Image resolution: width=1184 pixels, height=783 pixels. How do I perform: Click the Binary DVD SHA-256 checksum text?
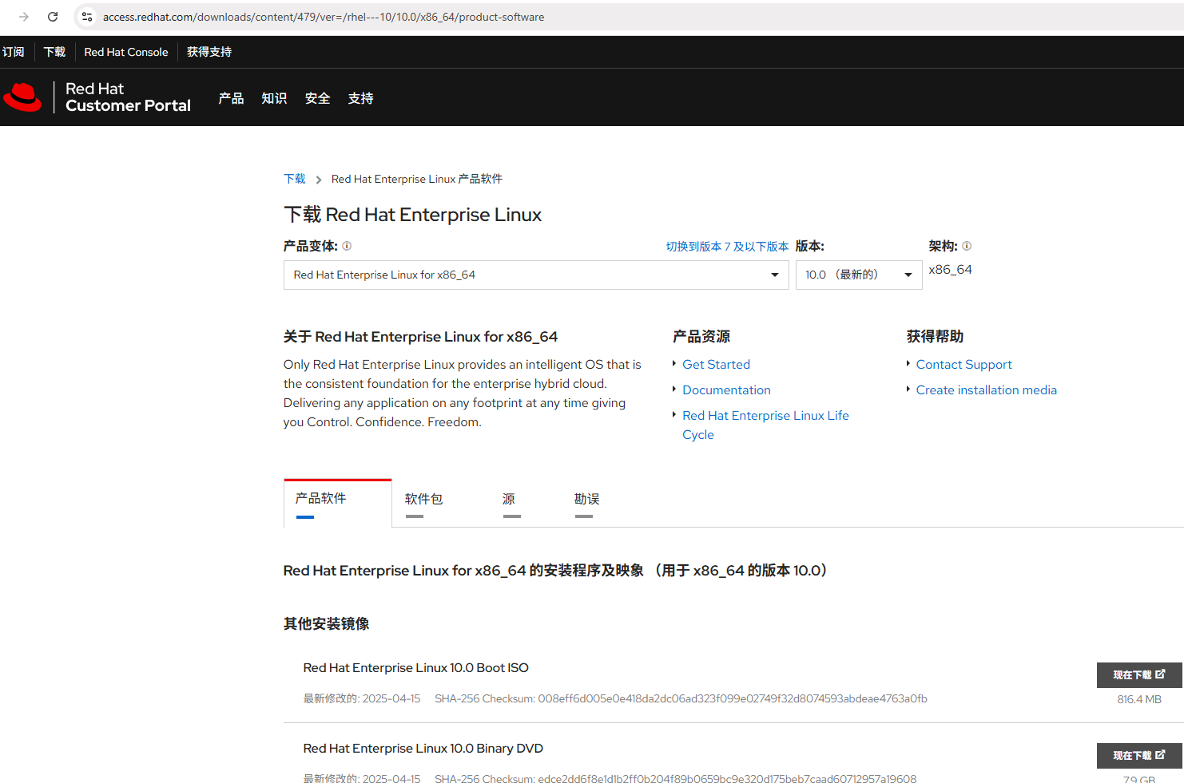pyautogui.click(x=675, y=778)
